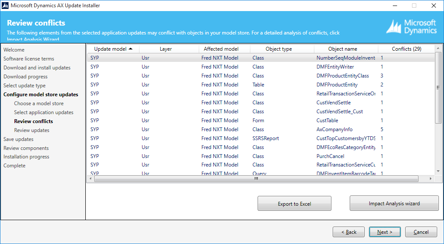Select the DMFProductEntityClass row
This screenshot has width=444, height=244.
[x=261, y=76]
